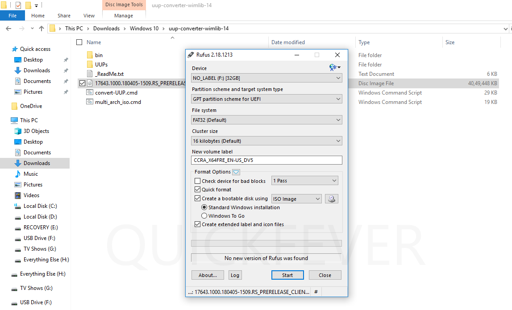The width and height of the screenshot is (512, 310).
Task: Open partition scheme dropdown
Action: [x=267, y=99]
